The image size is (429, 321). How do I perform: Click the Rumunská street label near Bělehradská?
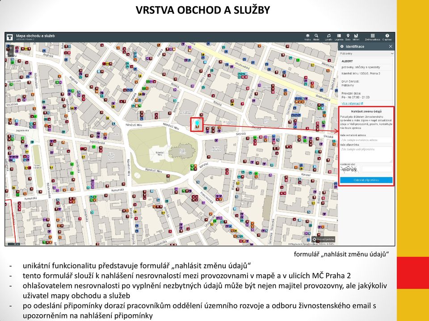31,198
